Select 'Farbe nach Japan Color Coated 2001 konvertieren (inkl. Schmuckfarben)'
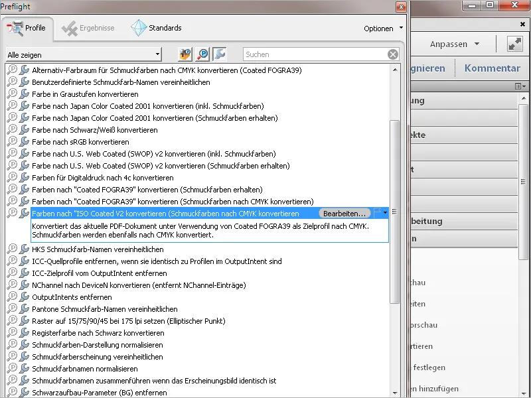531x398 pixels. [x=147, y=106]
